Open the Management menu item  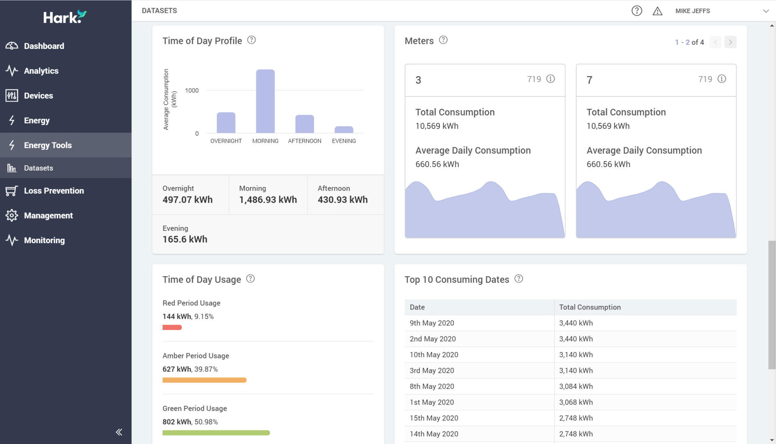(66, 215)
